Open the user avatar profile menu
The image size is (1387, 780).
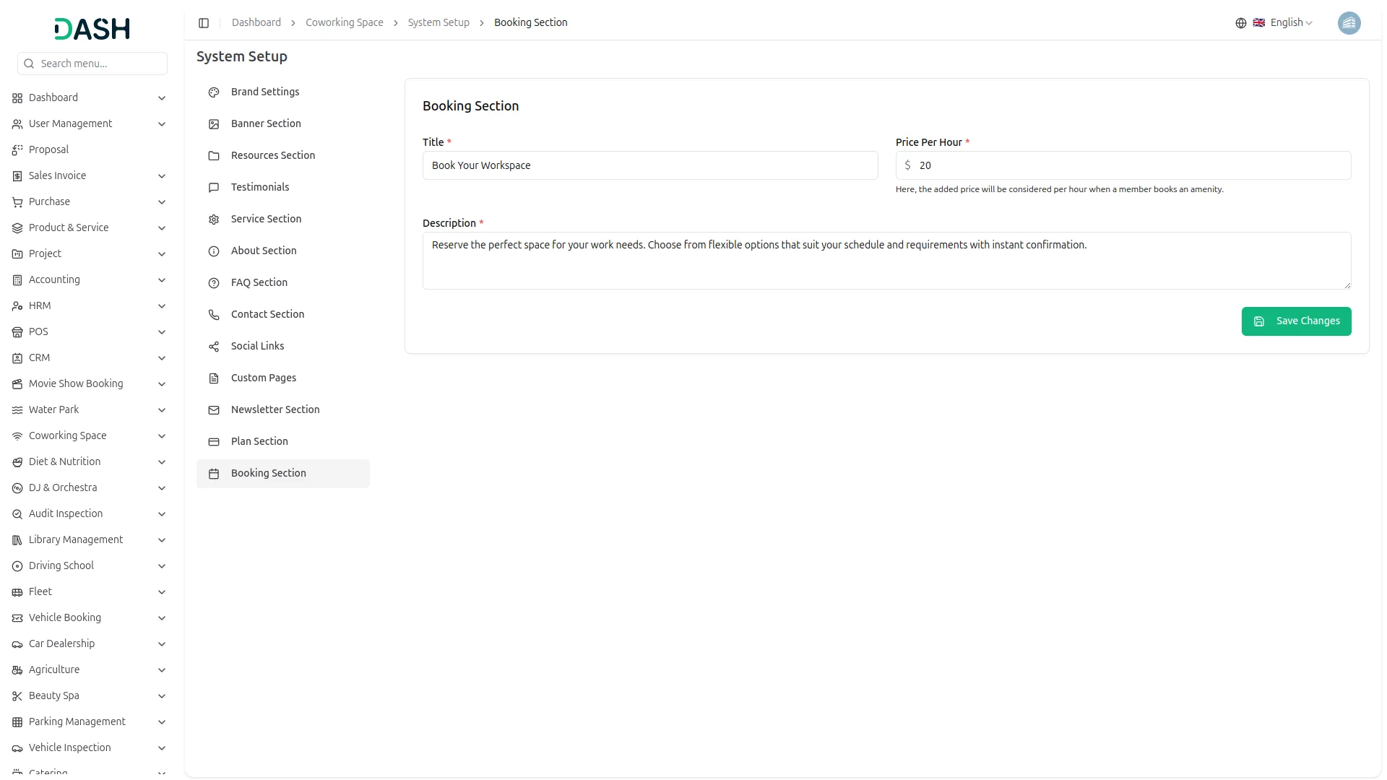click(1349, 23)
